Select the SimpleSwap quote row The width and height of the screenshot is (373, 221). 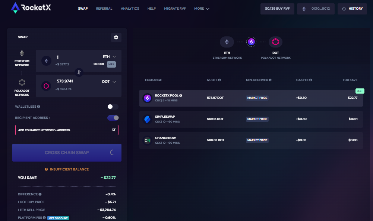click(251, 119)
